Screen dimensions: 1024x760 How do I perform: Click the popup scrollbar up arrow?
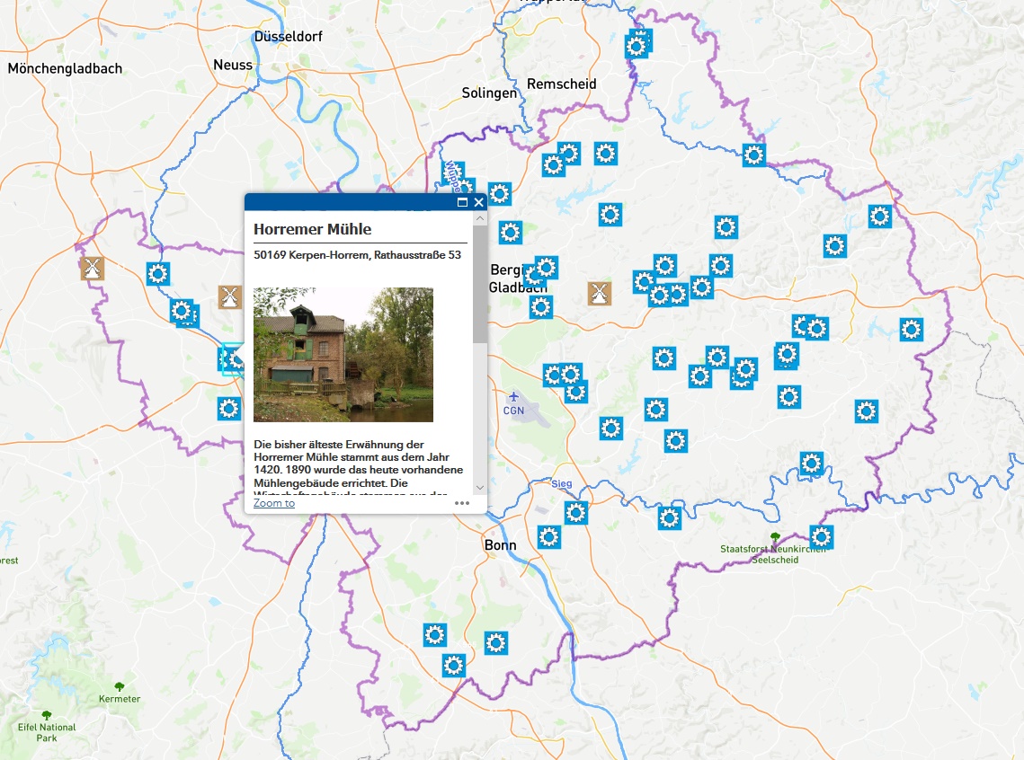point(480,218)
